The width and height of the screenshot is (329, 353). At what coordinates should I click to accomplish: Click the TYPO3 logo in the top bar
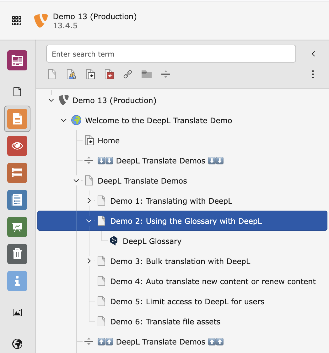coord(41,21)
